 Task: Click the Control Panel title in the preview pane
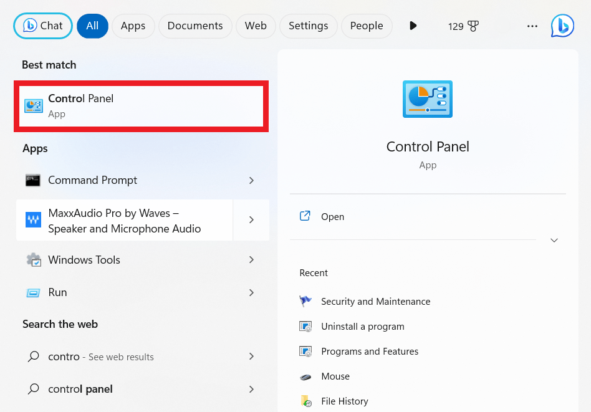[x=428, y=146]
